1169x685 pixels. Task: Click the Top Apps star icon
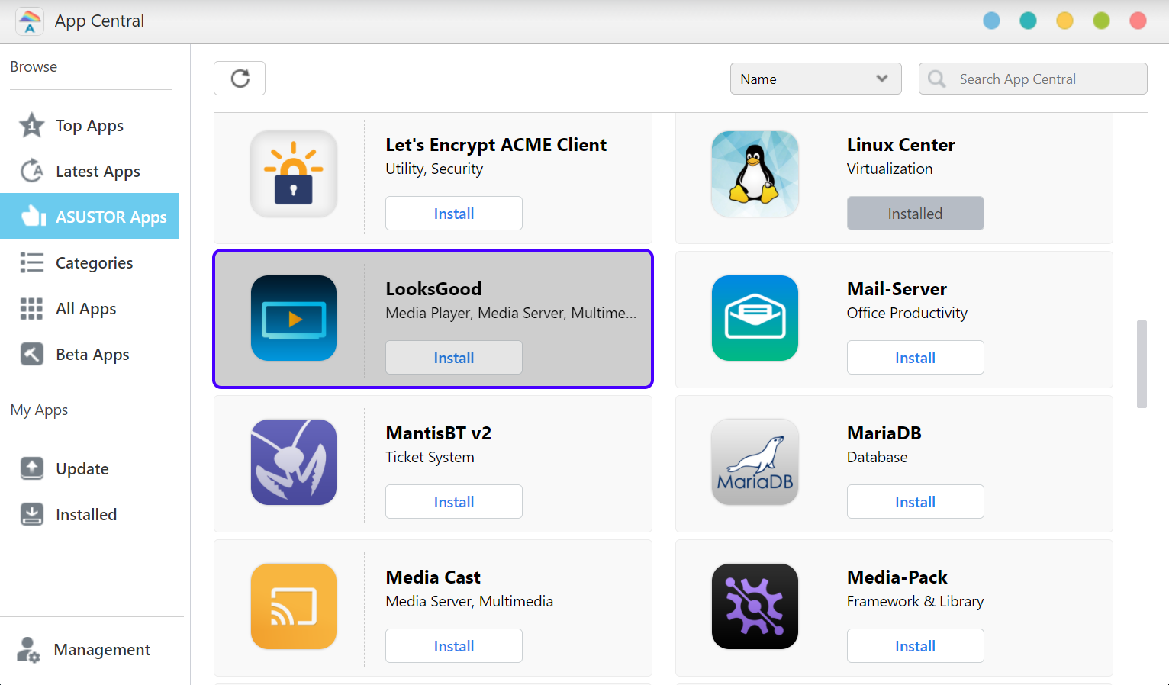point(32,125)
